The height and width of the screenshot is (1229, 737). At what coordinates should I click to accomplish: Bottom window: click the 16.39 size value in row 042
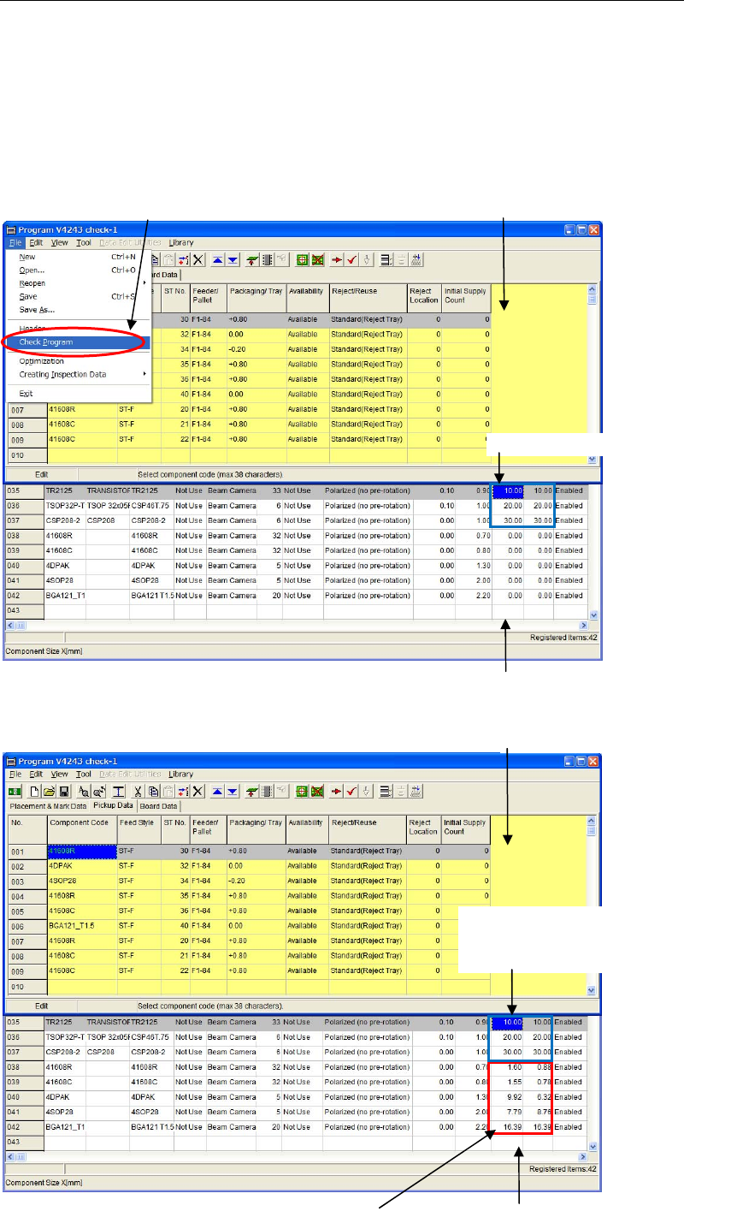tap(508, 1127)
